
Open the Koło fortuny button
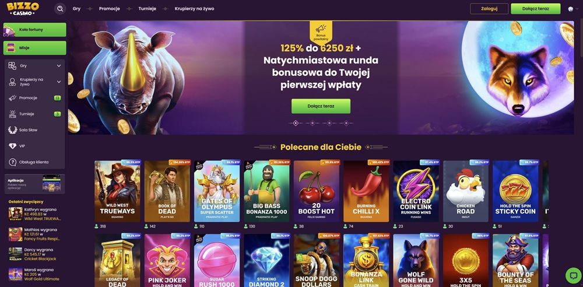35,30
